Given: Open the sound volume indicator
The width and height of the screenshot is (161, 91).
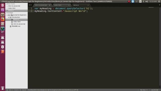Looking at the screenshot, I should (x=147, y=2).
